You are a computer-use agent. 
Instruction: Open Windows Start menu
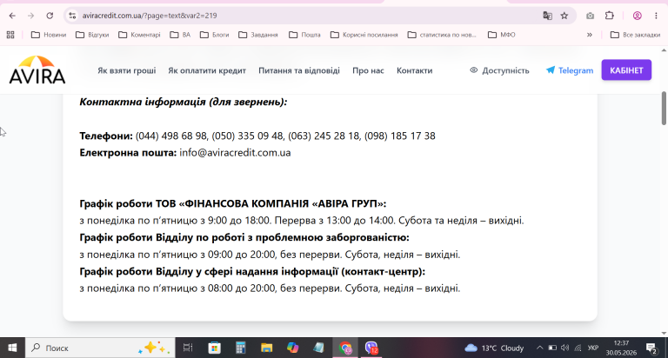point(12,348)
